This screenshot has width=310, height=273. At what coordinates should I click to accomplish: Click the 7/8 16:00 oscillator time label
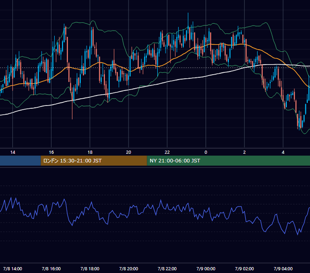pyautogui.click(x=51, y=268)
